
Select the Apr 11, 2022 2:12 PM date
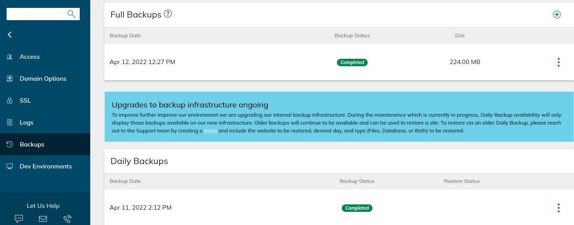click(141, 208)
